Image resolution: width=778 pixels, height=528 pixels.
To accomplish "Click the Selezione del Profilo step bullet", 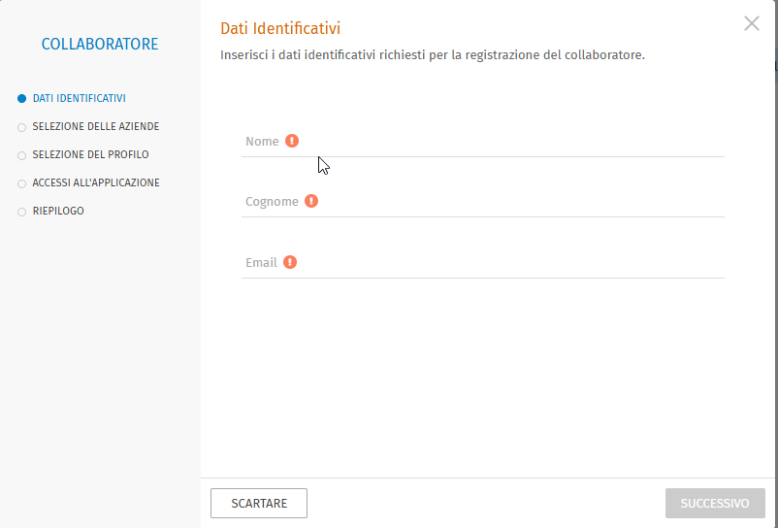I will click(x=21, y=156).
